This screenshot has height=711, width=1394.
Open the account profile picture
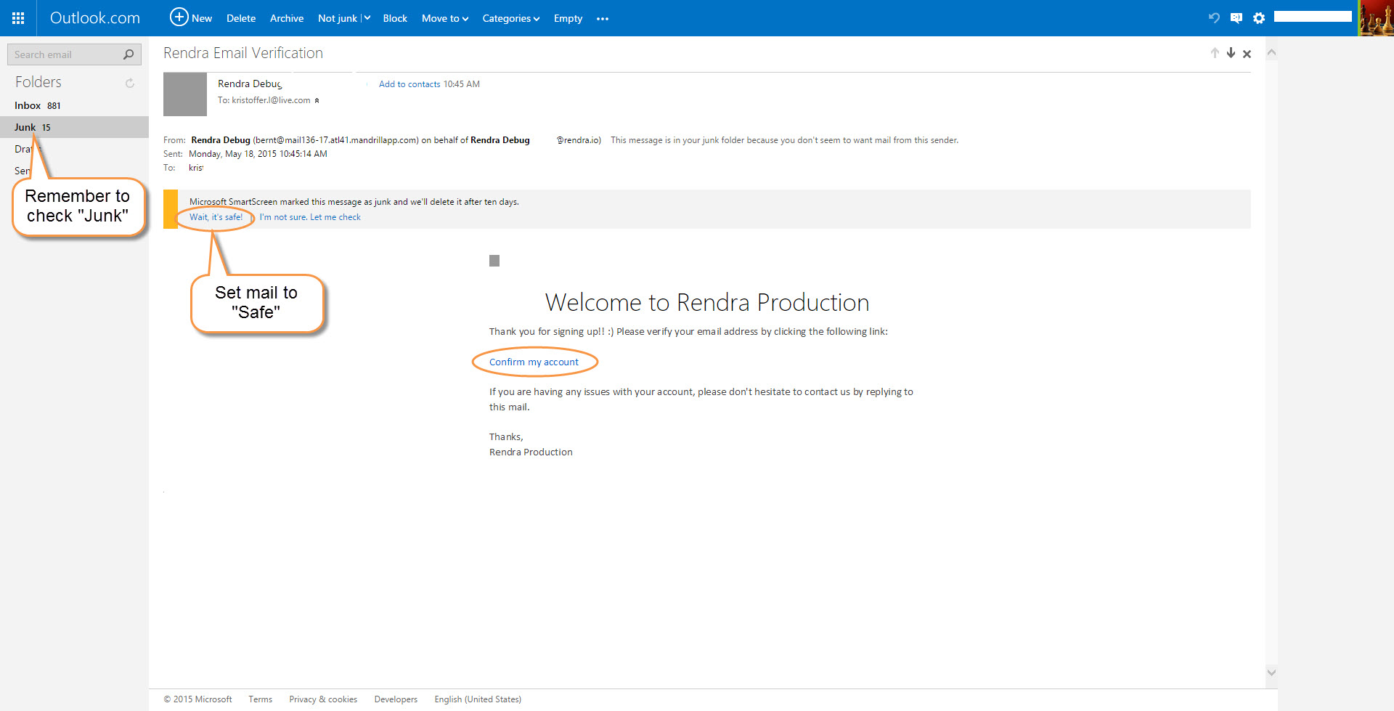click(x=1376, y=18)
